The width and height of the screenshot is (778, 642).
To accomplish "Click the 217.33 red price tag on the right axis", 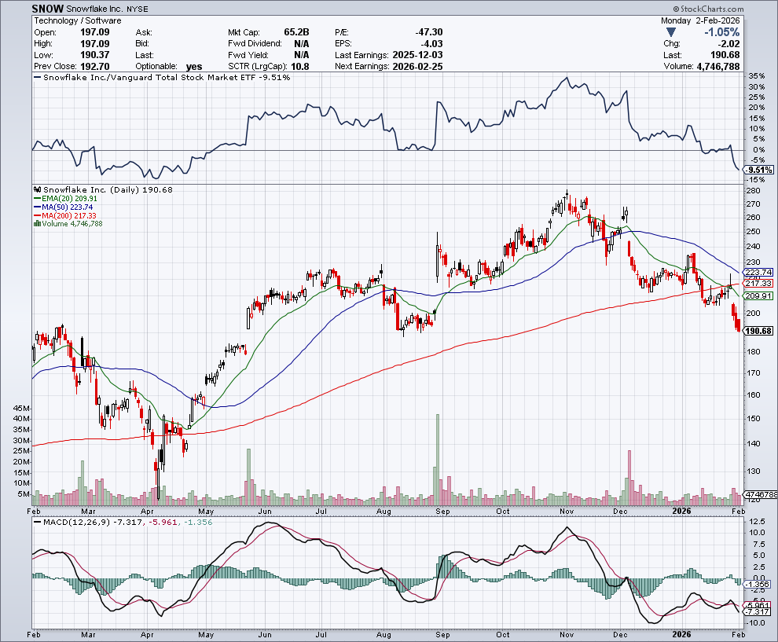I will 758,284.
